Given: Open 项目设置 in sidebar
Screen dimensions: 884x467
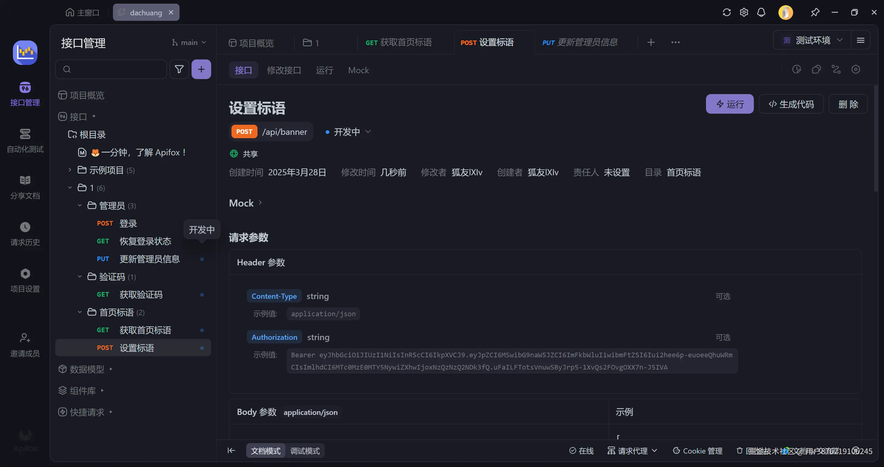Looking at the screenshot, I should [x=25, y=280].
